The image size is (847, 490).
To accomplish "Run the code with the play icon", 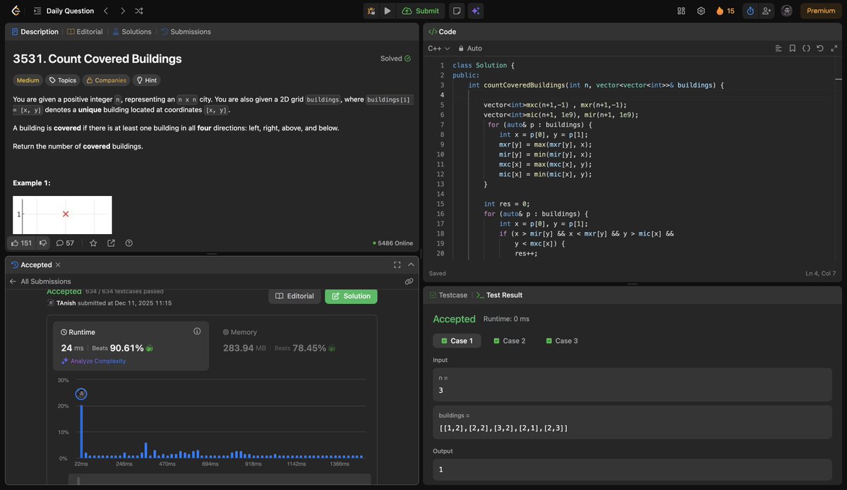I will [x=387, y=10].
